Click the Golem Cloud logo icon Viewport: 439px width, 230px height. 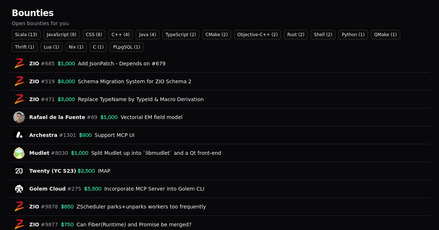click(x=19, y=189)
